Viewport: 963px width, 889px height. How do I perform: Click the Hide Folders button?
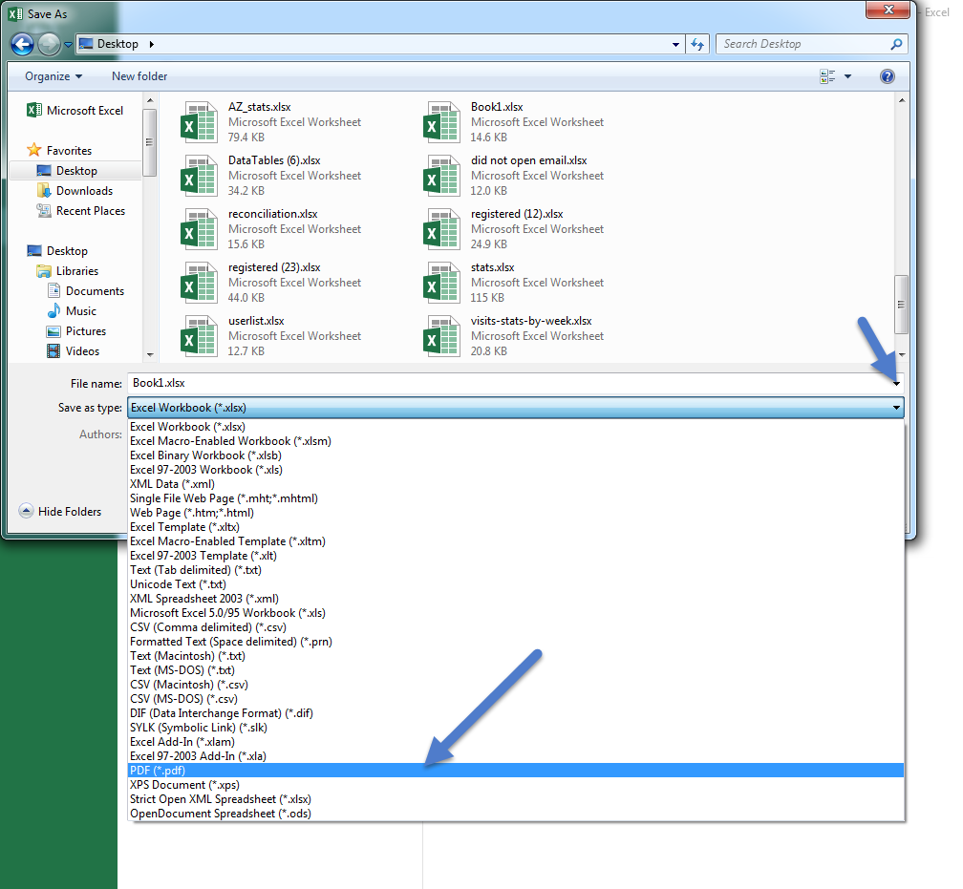click(x=62, y=511)
